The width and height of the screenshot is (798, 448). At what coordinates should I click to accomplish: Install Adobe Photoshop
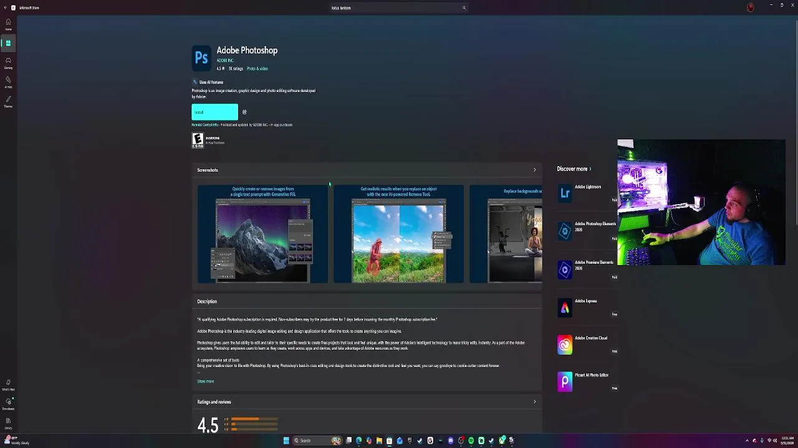(x=214, y=112)
